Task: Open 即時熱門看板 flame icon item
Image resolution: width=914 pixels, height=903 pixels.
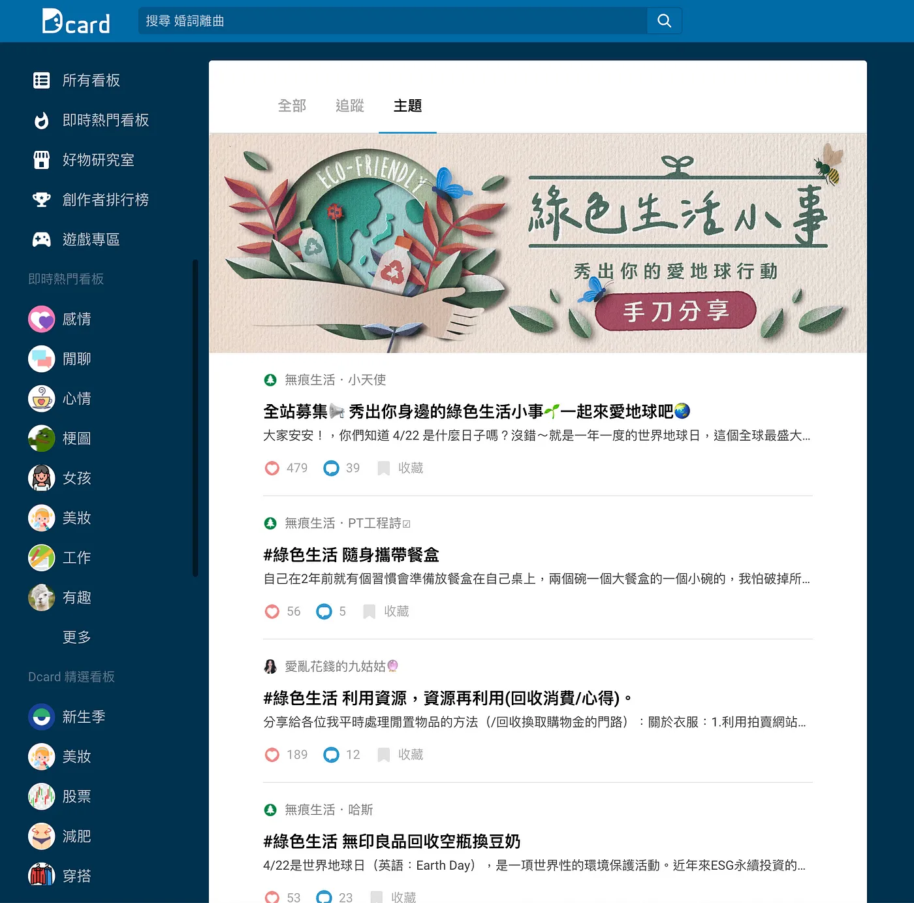Action: click(42, 120)
